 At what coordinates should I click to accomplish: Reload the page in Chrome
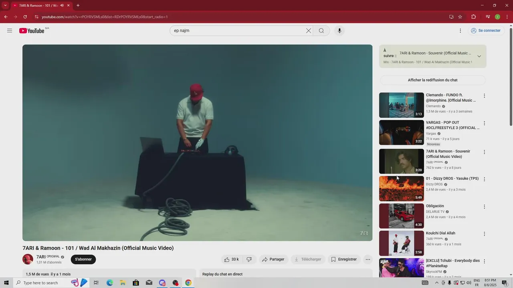25,17
